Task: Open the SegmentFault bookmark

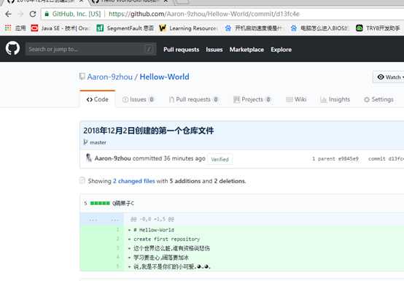Action: (125, 28)
